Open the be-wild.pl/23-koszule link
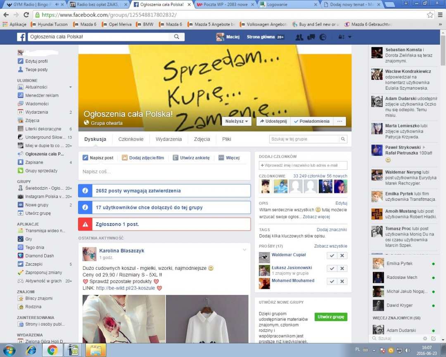Image resolution: width=446 pixels, height=357 pixels. tap(126, 288)
